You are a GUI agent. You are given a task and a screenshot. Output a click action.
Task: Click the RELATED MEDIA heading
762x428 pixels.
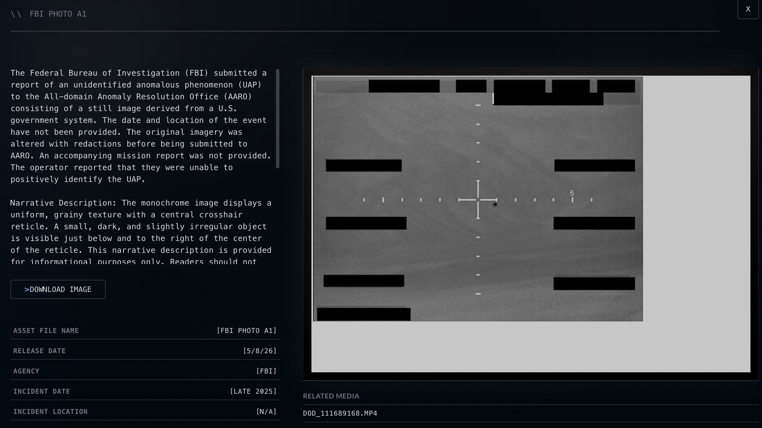coord(331,396)
